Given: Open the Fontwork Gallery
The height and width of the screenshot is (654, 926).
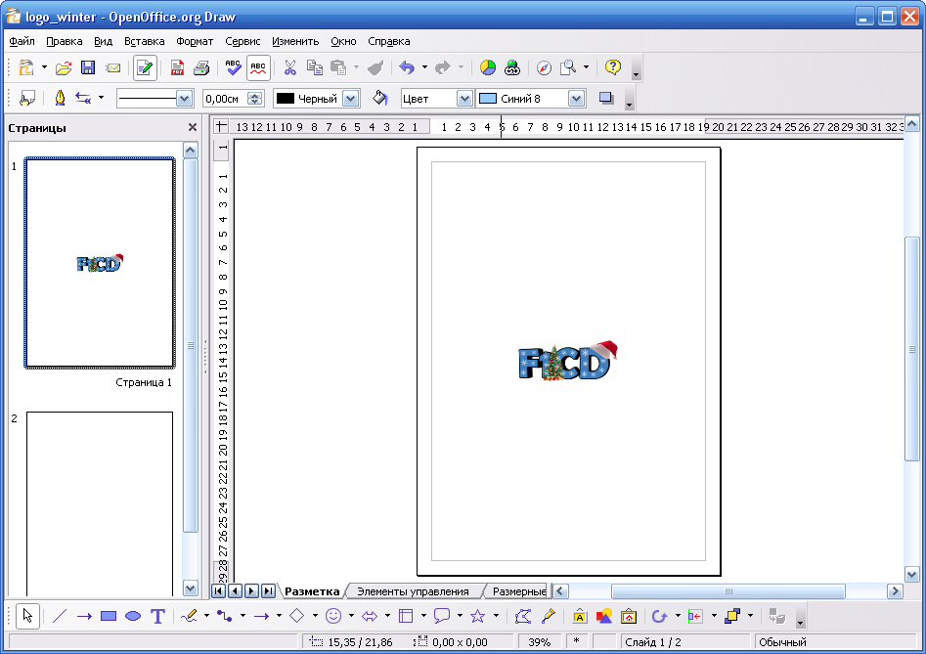Looking at the screenshot, I should (579, 616).
